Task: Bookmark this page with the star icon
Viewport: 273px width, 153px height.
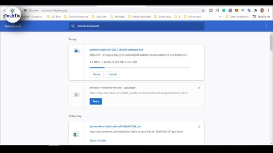Action: tap(203, 10)
